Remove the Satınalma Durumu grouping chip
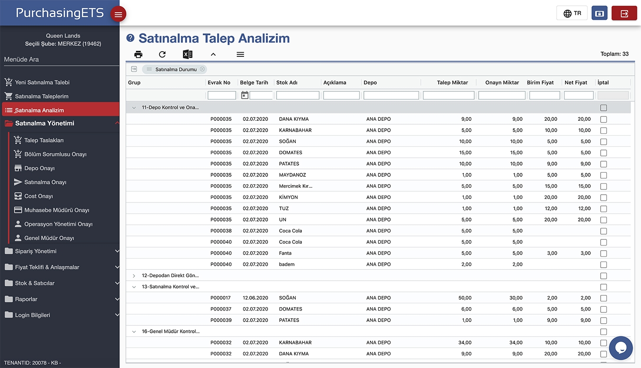Viewport: 641px width, 368px height. [202, 69]
